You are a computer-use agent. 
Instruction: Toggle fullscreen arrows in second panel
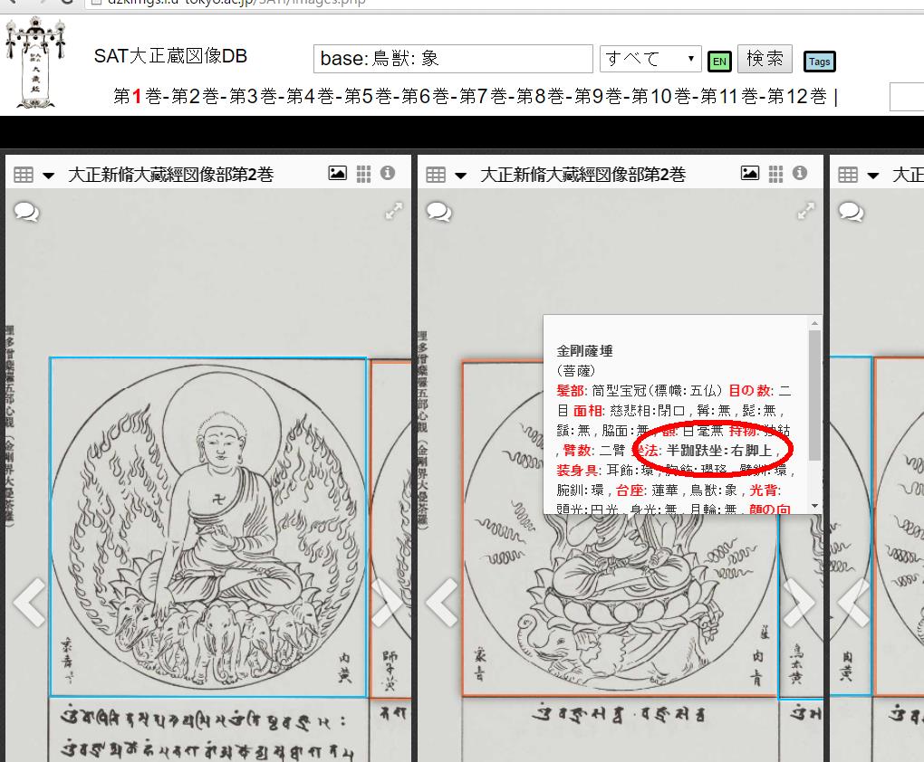click(806, 210)
